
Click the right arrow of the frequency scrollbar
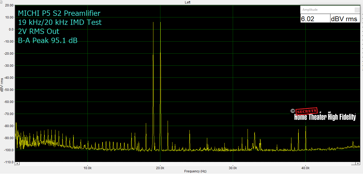pos(358,163)
